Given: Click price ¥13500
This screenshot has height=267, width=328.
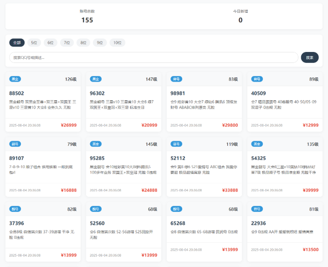Looking at the screenshot, I should 311,249.
